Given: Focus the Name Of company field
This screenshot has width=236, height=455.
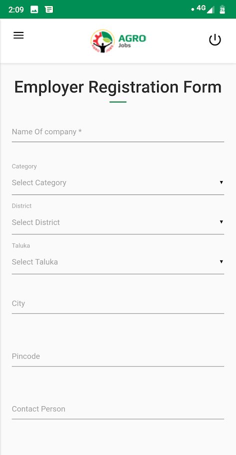Looking at the screenshot, I should click(118, 132).
